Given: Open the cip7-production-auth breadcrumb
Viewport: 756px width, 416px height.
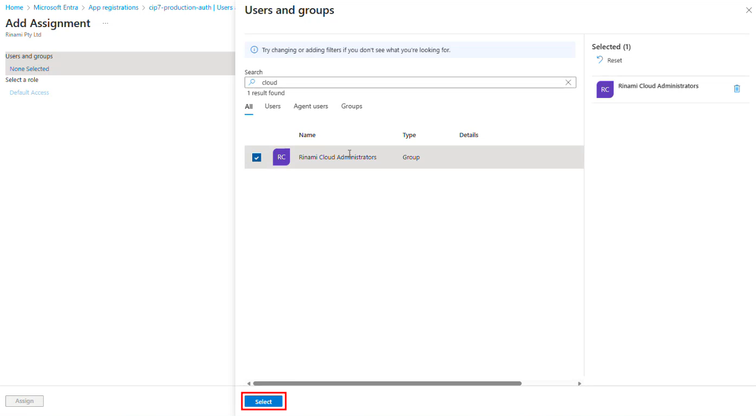Looking at the screenshot, I should tap(190, 8).
